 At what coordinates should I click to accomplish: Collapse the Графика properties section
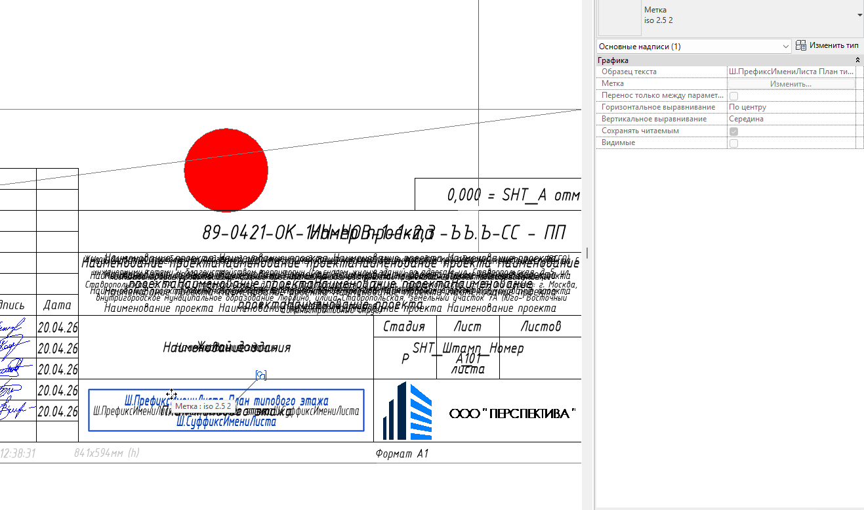[858, 60]
